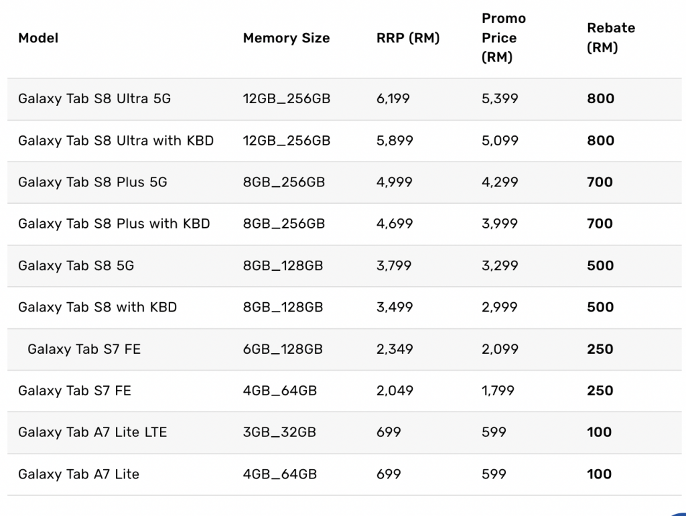Click Galaxy Tab A7 Lite LTE name
The image size is (686, 516).
pos(92,432)
